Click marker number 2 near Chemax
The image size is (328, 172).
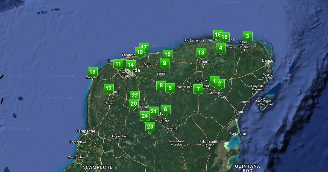click(x=219, y=84)
